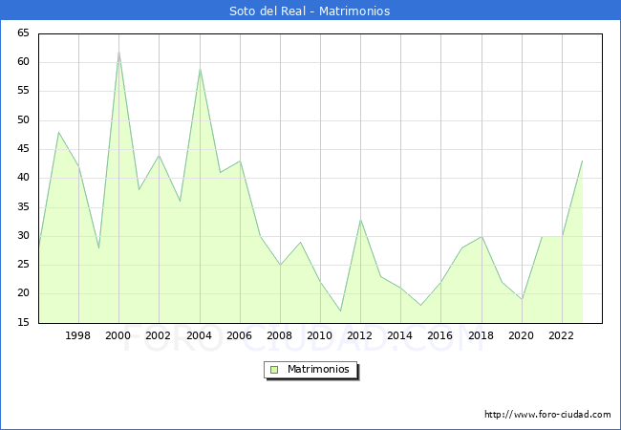621x430 pixels.
Task: Click the 65 value on the y-axis
Action: coord(23,33)
